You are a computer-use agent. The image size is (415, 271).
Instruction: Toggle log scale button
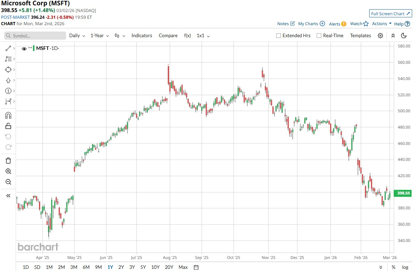pyautogui.click(x=405, y=267)
